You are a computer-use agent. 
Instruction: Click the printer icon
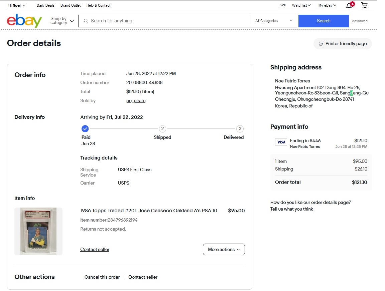coord(321,44)
